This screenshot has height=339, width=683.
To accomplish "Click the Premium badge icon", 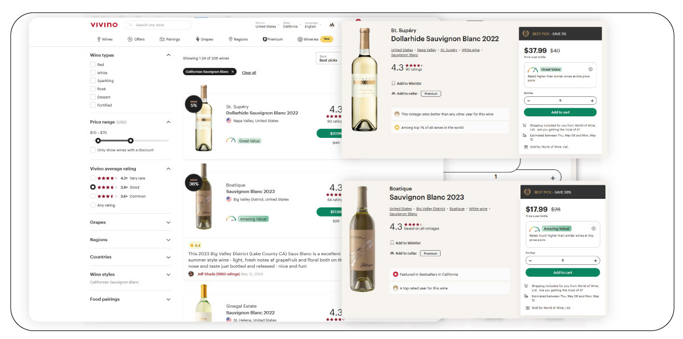I will pos(265,39).
